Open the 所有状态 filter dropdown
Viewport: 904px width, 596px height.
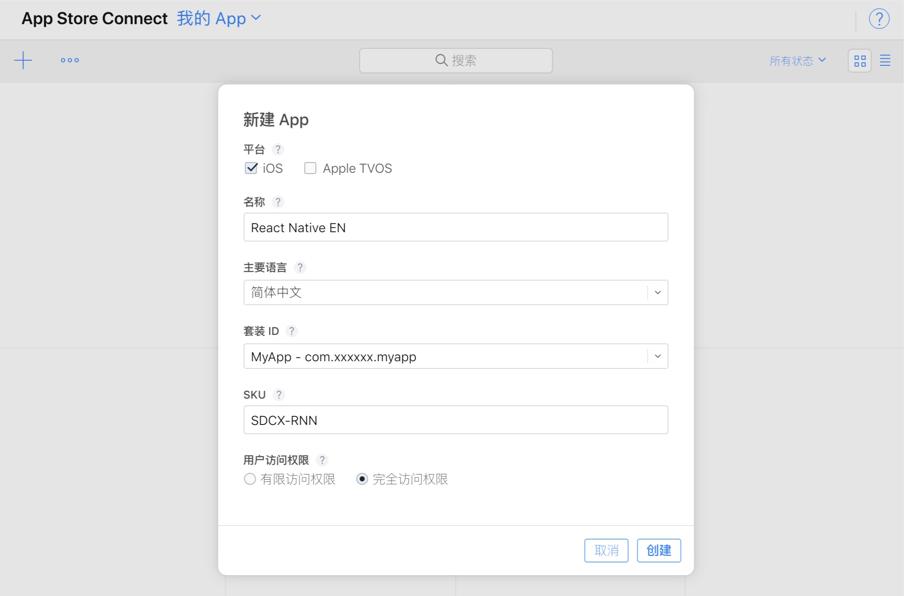click(798, 61)
